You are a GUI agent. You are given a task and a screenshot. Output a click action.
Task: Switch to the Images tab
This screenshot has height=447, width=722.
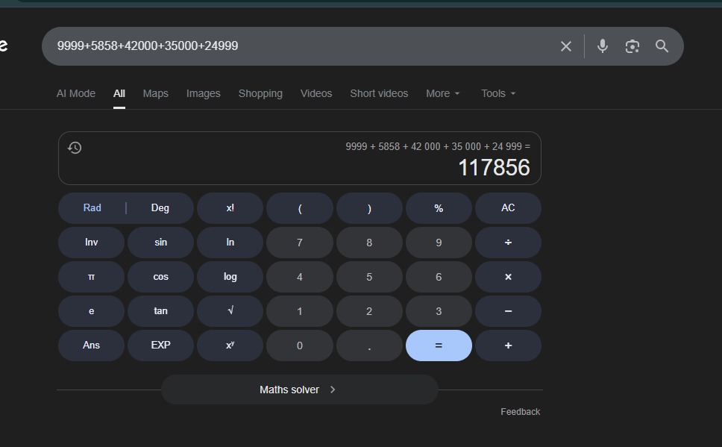(203, 93)
